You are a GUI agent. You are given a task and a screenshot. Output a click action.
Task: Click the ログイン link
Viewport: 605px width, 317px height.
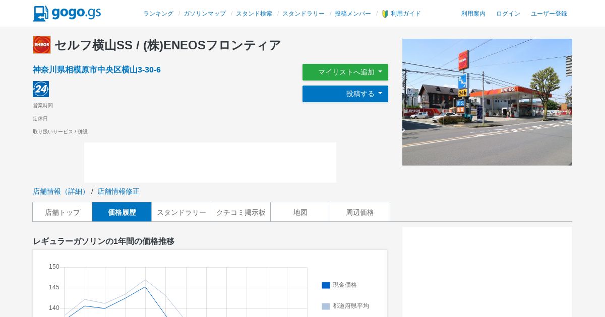click(x=508, y=14)
